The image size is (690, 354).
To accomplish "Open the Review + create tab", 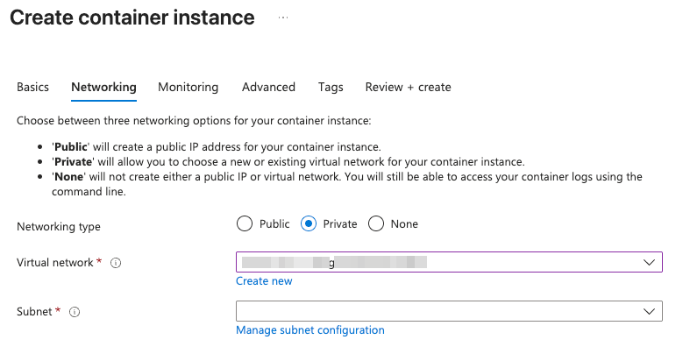I will click(408, 87).
